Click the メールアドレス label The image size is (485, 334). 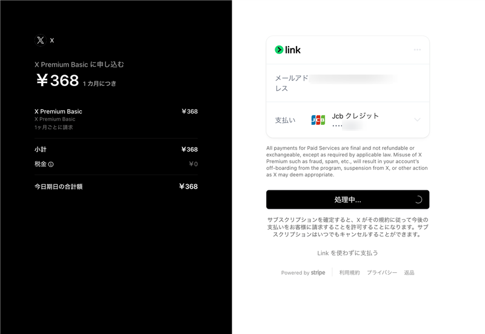[x=292, y=83]
